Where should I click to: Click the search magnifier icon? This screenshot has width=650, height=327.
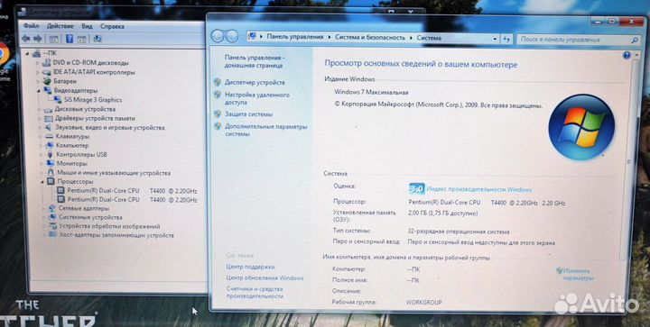click(x=635, y=41)
